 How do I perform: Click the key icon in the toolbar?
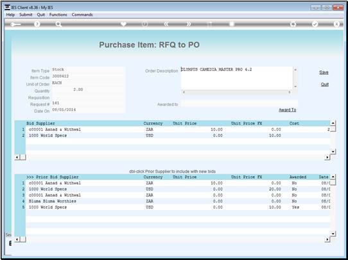tap(15, 24)
